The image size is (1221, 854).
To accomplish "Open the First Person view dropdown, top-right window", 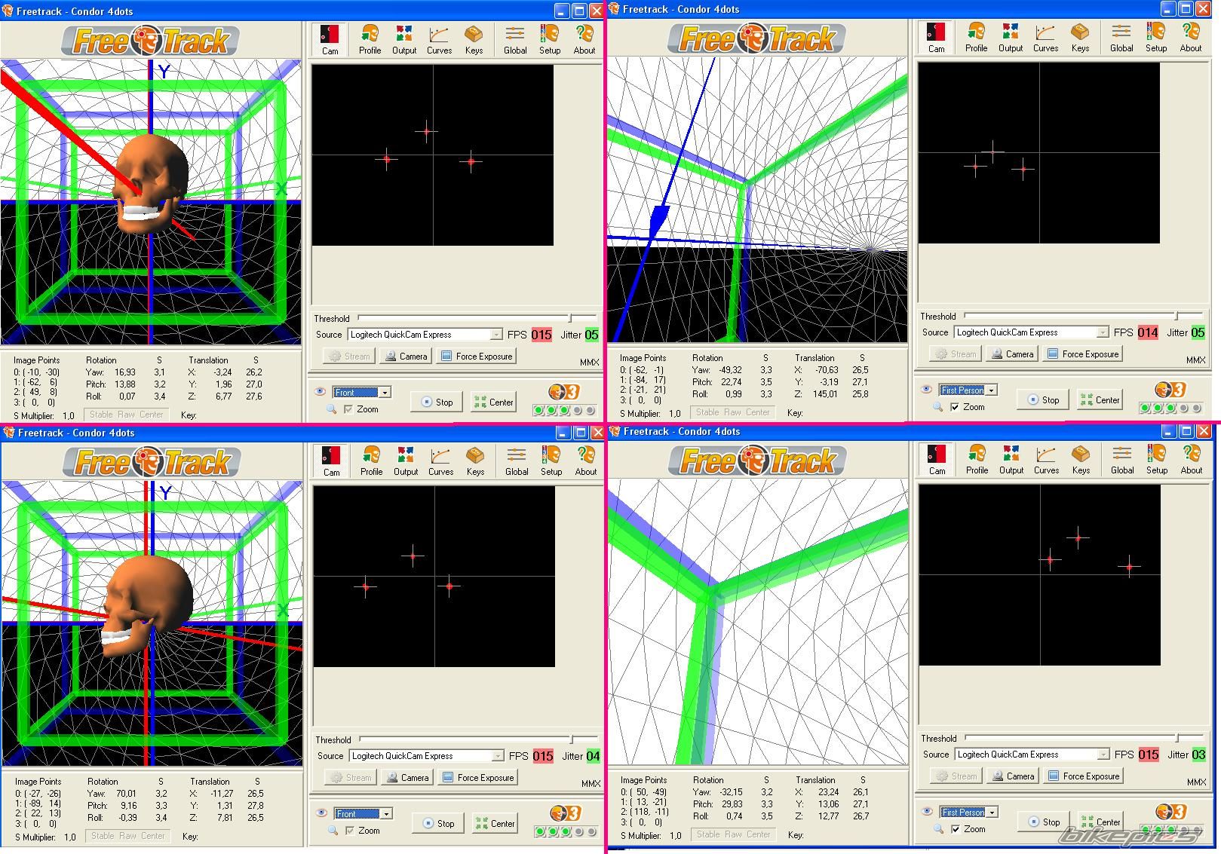I will pos(992,390).
